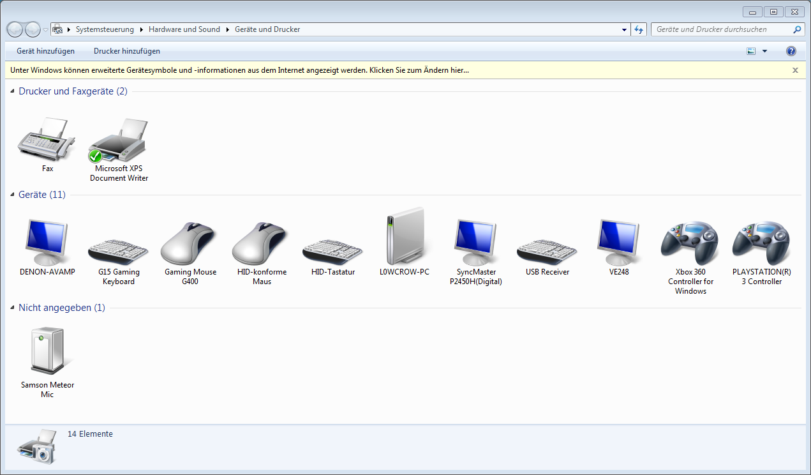Collapse the Nicht angegeben group
811x475 pixels.
[x=13, y=308]
